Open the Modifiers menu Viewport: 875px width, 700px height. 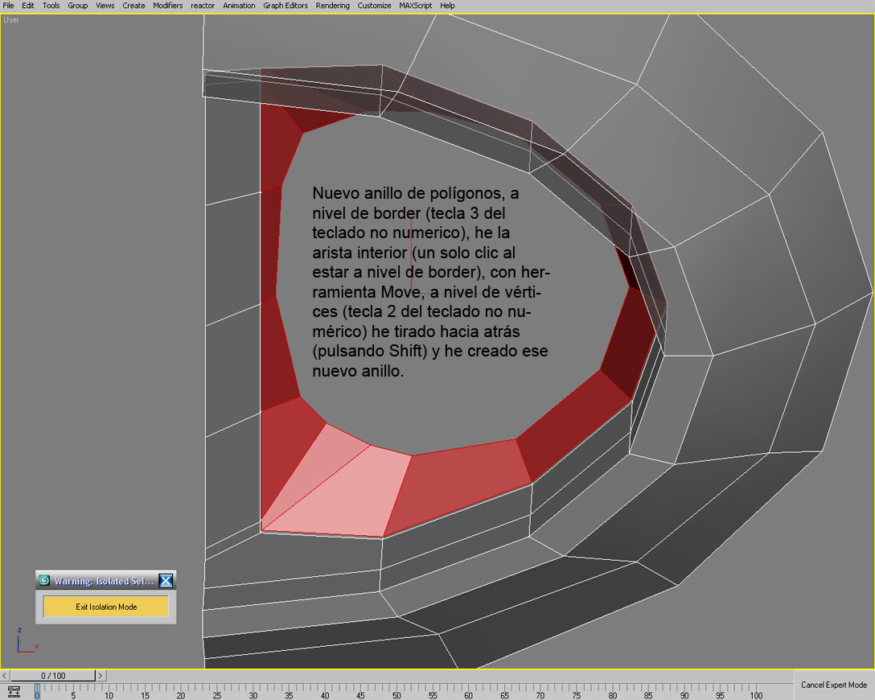[168, 6]
